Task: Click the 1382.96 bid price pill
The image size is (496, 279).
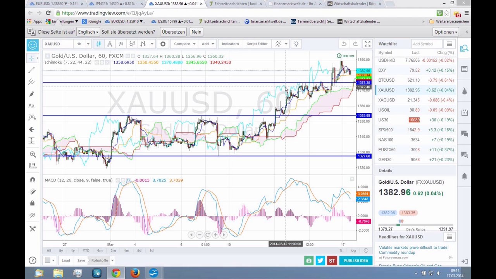Action: (x=388, y=213)
